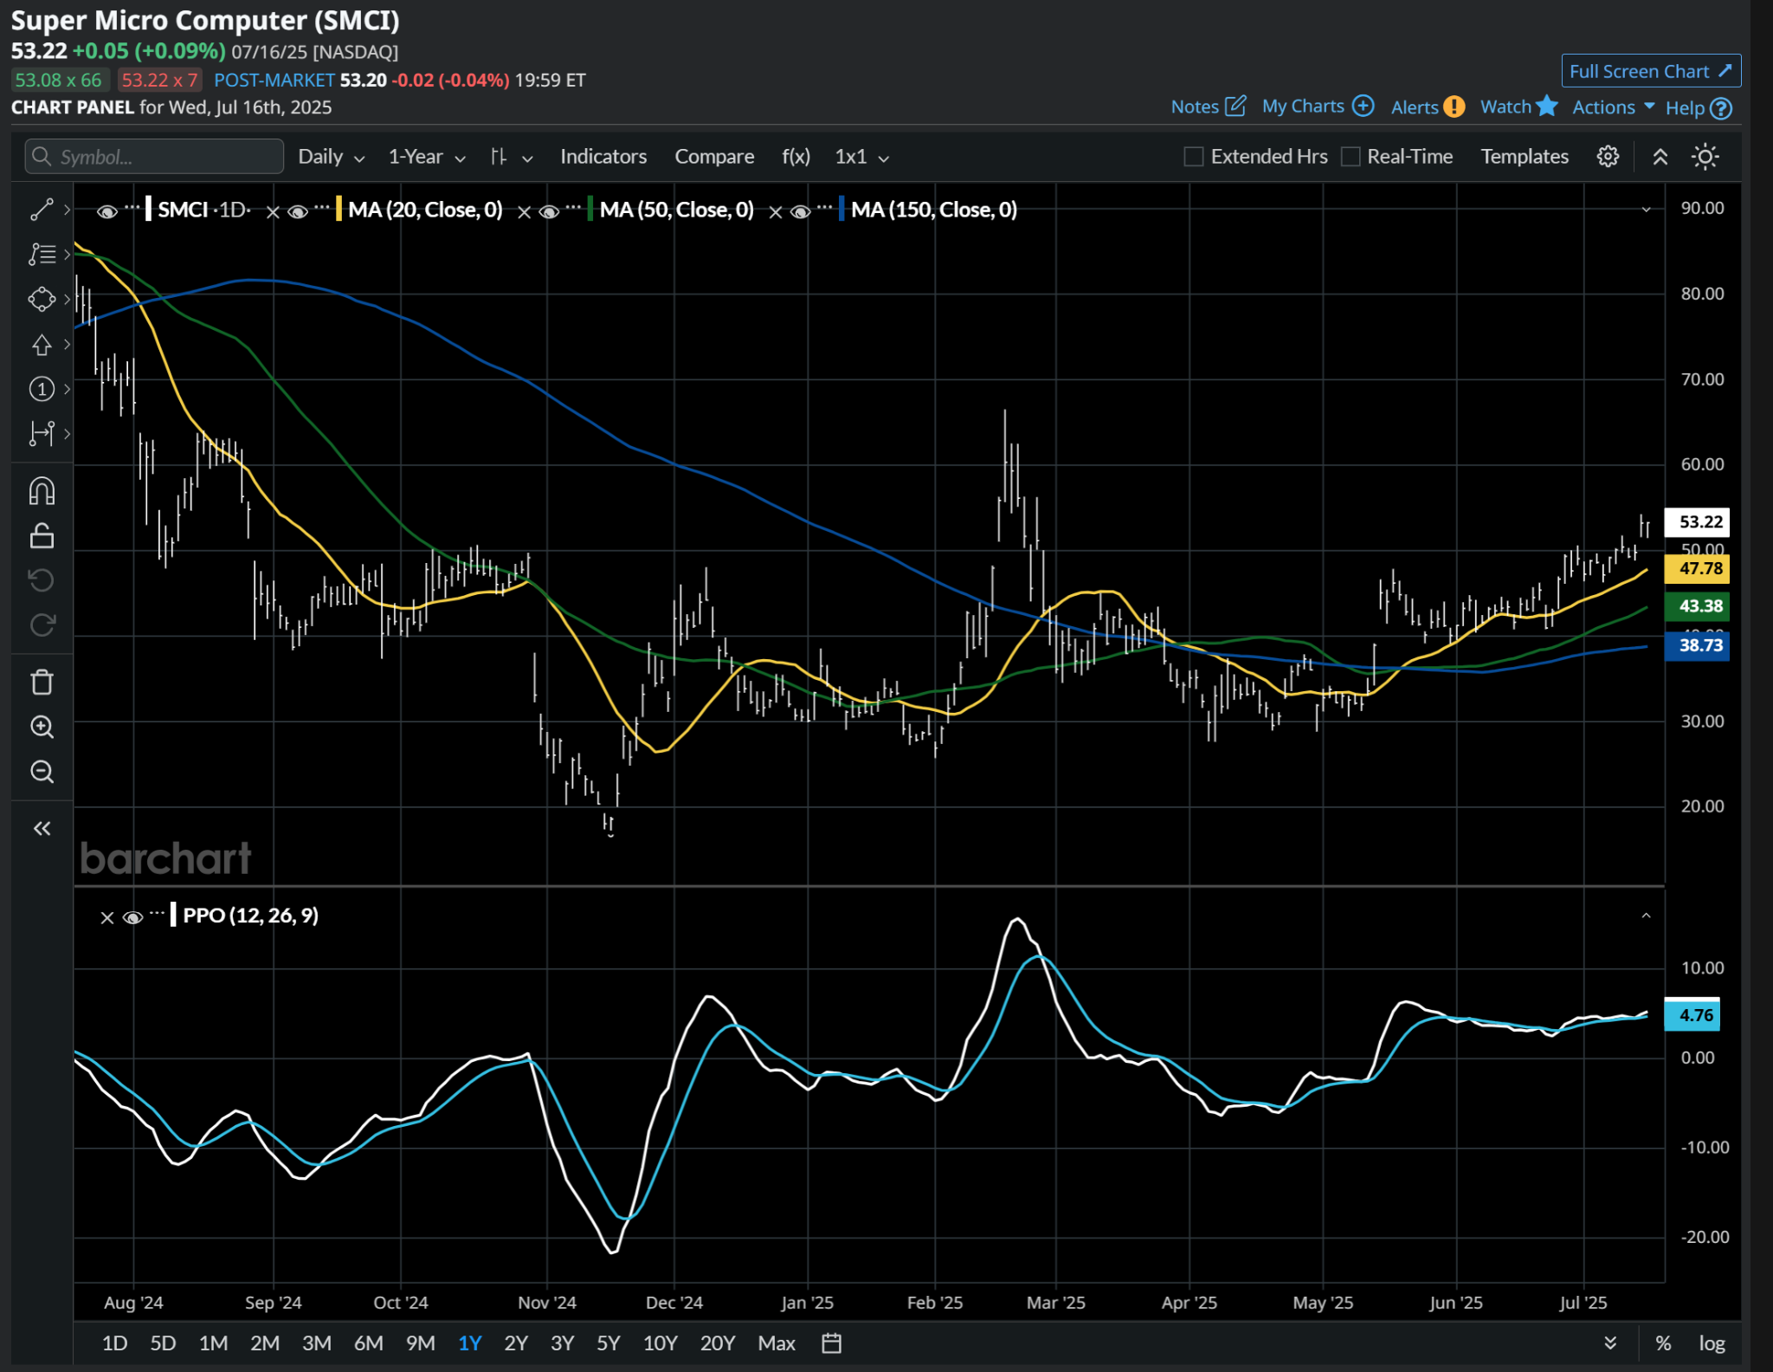The height and width of the screenshot is (1372, 1773).
Task: Toggle the magnet snap tool
Action: (42, 491)
